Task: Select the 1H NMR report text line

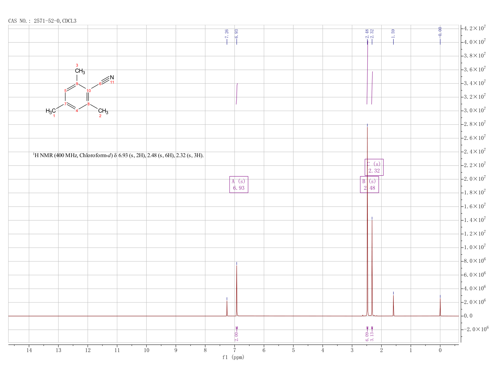Action: pyautogui.click(x=118, y=156)
